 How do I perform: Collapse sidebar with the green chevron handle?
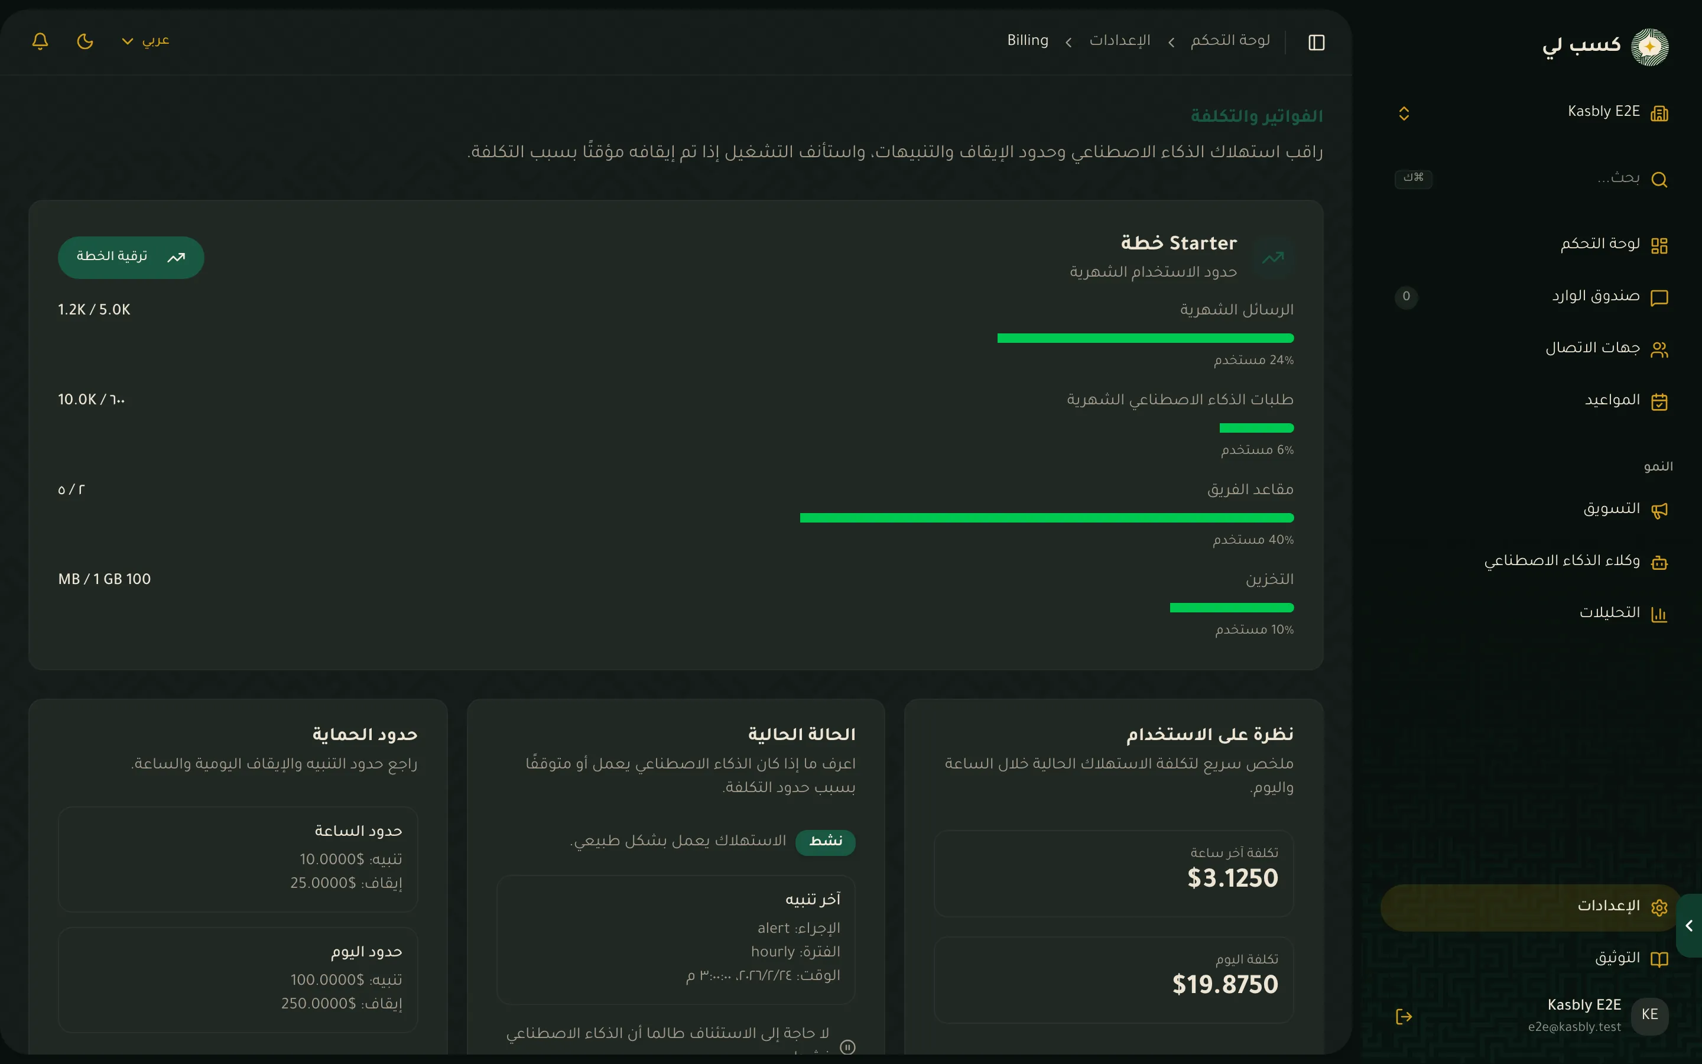[1690, 925]
